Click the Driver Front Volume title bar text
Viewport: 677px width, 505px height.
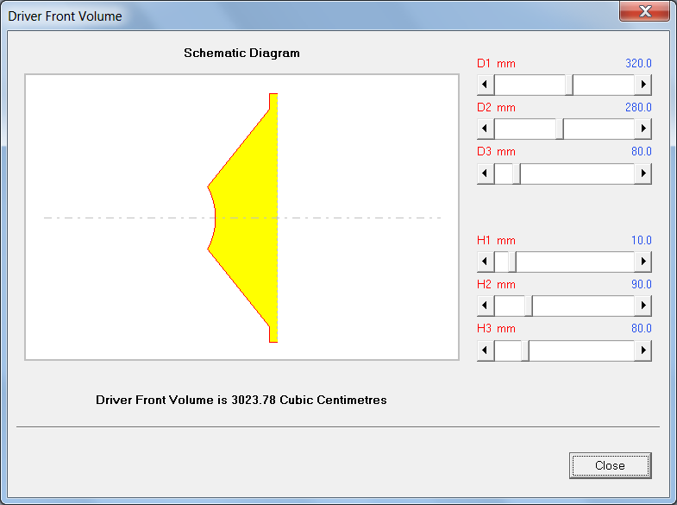[65, 16]
